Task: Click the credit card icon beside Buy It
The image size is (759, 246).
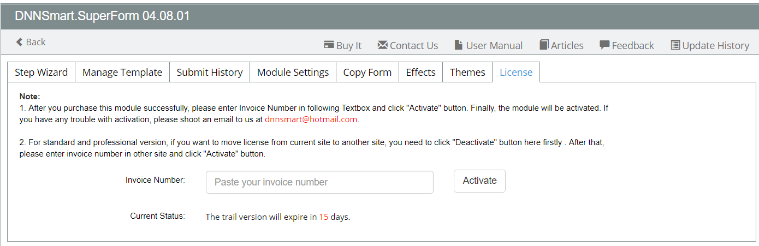Action: coord(329,45)
